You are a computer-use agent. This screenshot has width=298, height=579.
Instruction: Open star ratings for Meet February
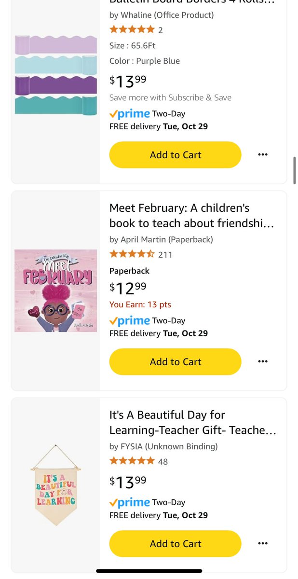pyautogui.click(x=132, y=254)
